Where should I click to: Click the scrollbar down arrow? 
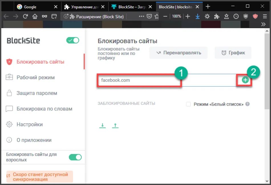tap(267, 181)
